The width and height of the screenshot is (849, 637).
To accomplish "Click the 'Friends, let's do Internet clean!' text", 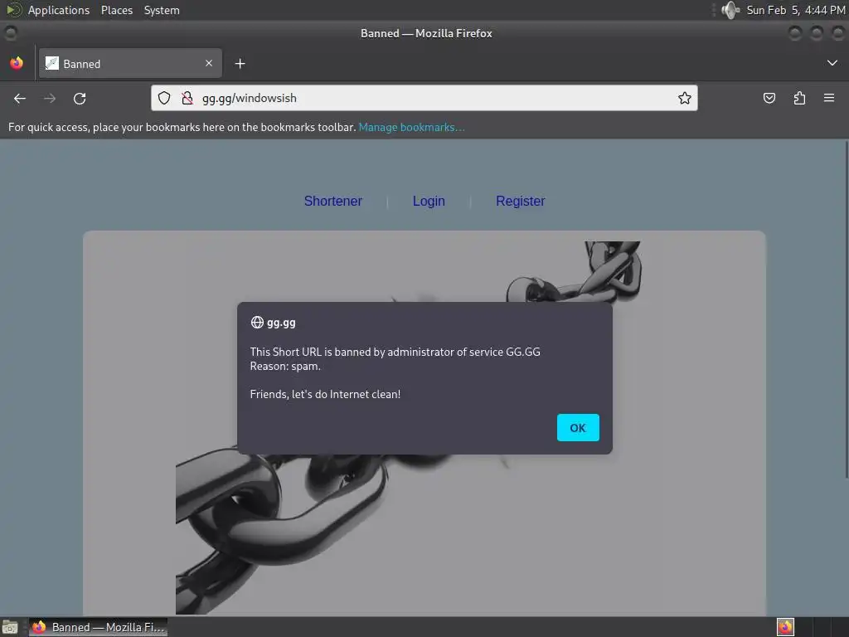I will pos(325,394).
